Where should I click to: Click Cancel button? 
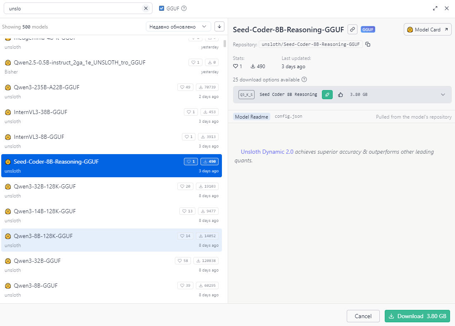(x=363, y=316)
